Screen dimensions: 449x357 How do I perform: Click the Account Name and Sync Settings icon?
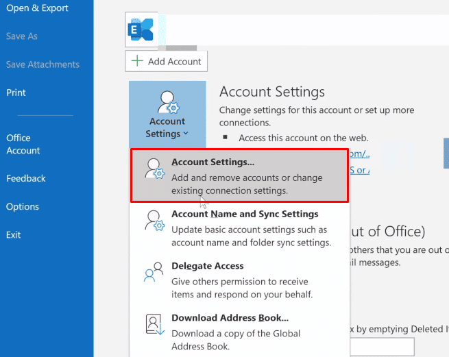154,221
